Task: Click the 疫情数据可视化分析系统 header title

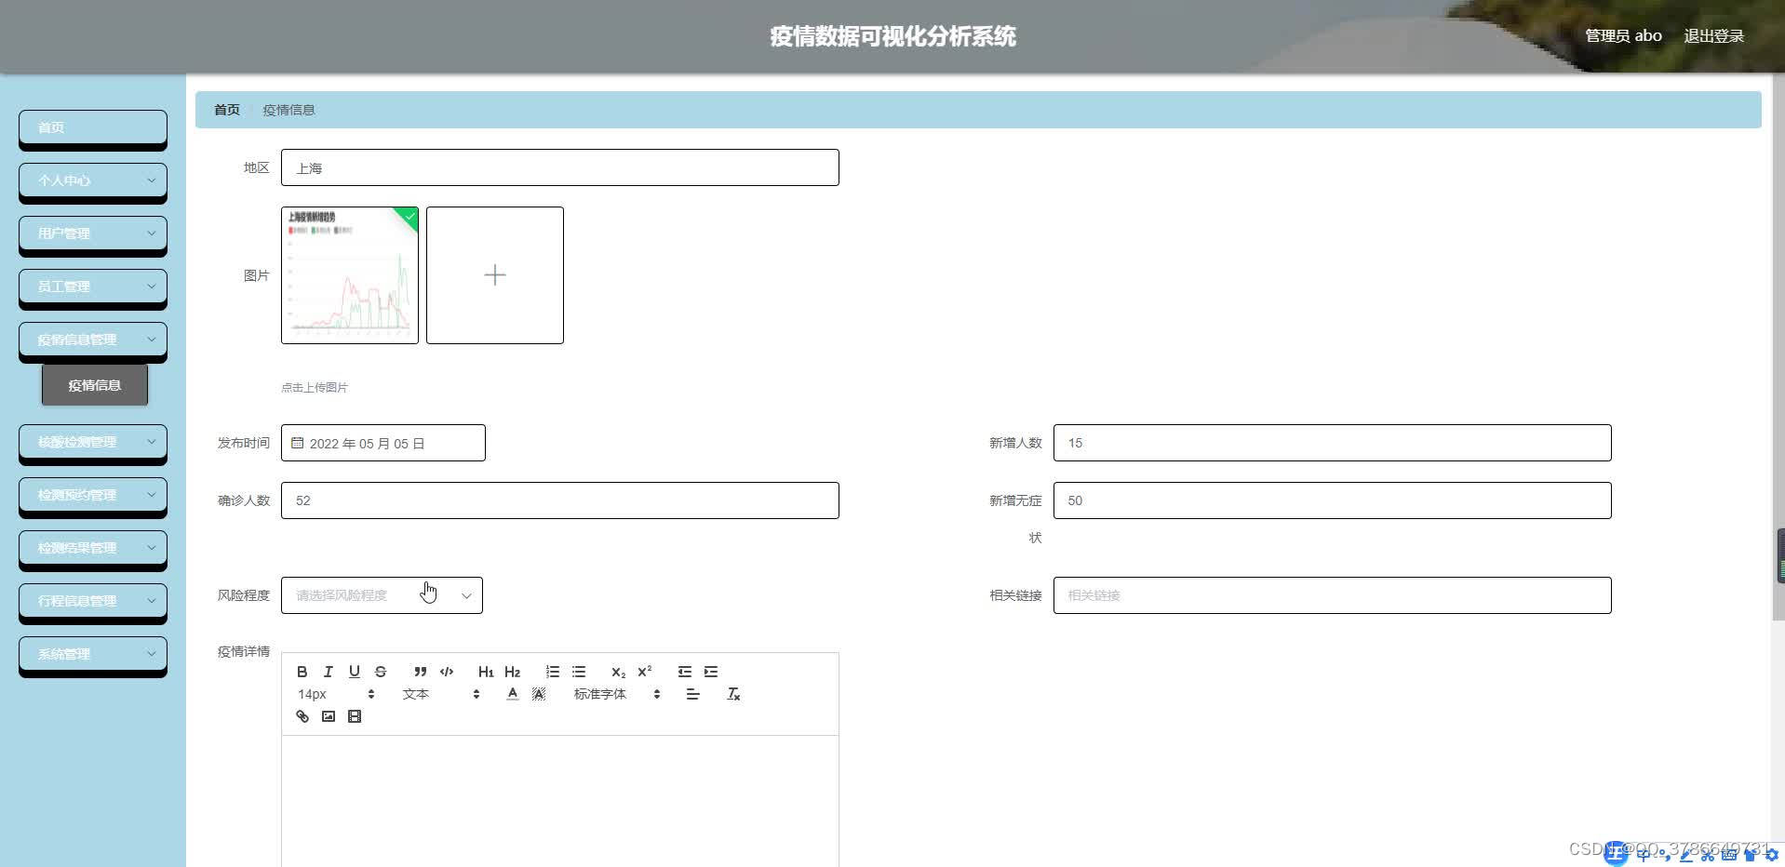Action: pyautogui.click(x=892, y=36)
